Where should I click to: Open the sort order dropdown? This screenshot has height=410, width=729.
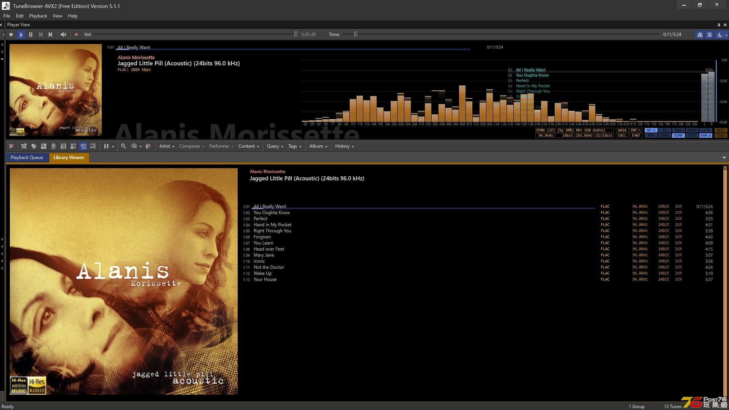109,146
